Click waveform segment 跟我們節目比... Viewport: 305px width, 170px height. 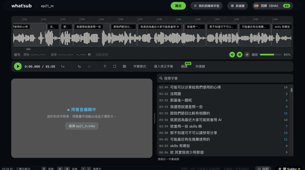(124, 35)
